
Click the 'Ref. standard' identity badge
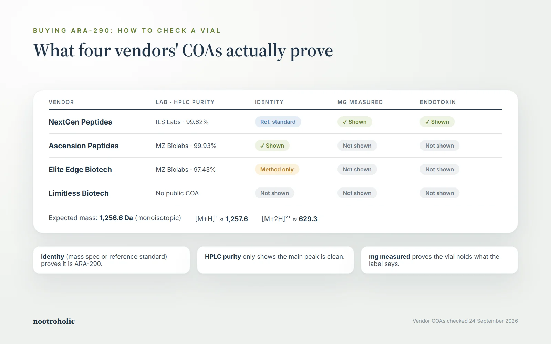pyautogui.click(x=278, y=122)
